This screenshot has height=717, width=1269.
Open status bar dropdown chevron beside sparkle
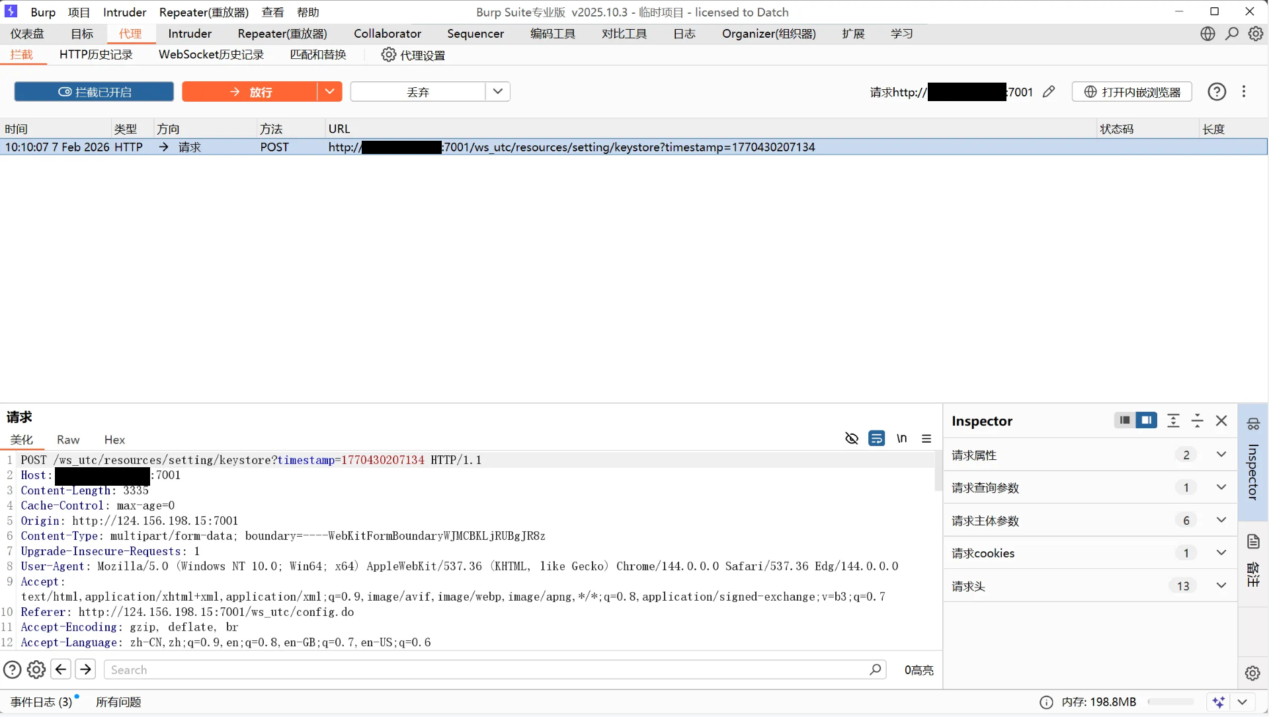coord(1243,702)
